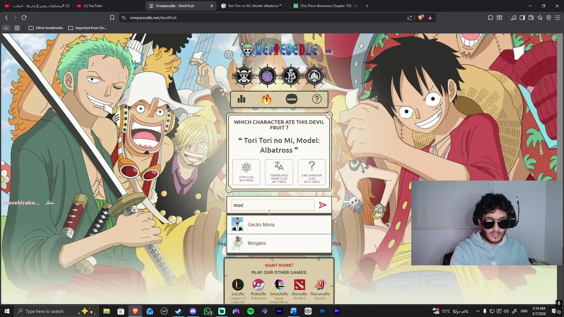Open the browser extensions puzzle icon

pos(490,18)
